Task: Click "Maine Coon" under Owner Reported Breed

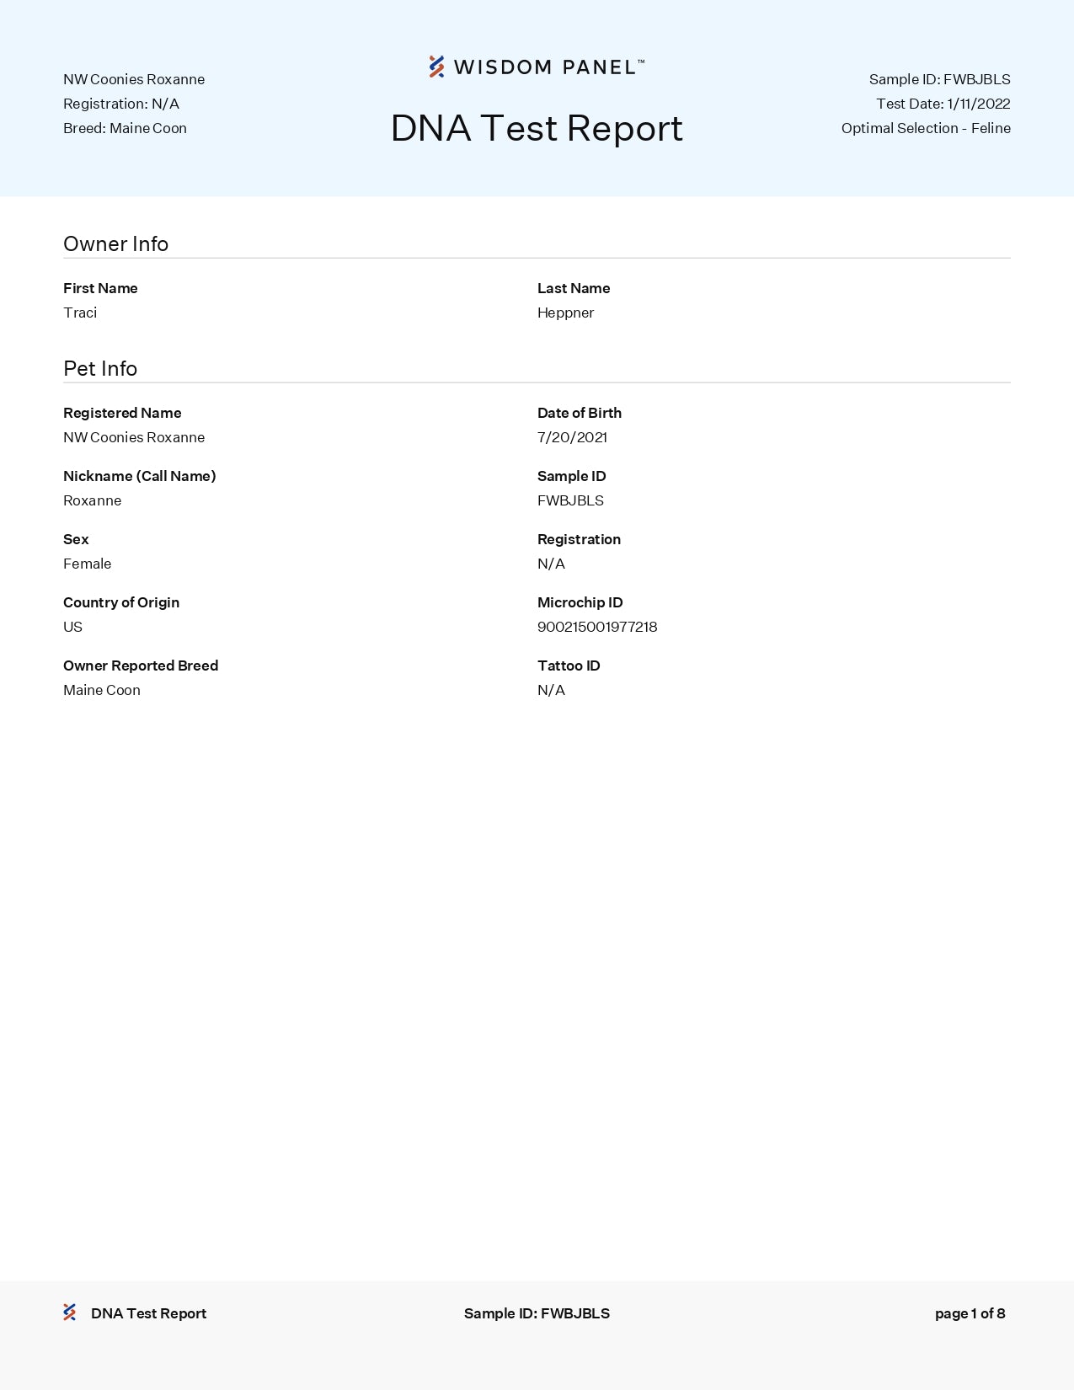Action: coord(102,690)
